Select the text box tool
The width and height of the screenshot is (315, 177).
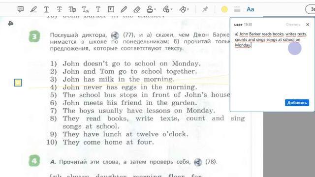111,9
